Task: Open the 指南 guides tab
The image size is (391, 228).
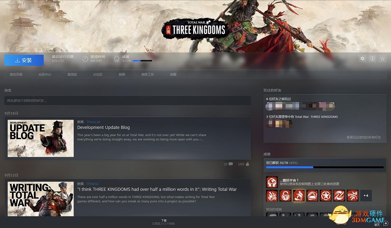Action: pyautogui.click(x=122, y=74)
